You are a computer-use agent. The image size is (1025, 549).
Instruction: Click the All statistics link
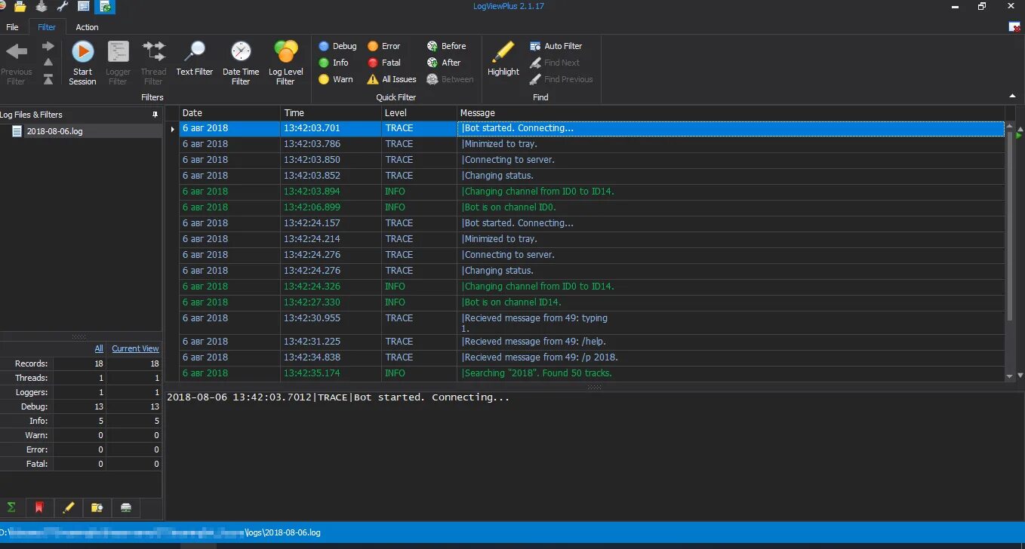tap(99, 348)
